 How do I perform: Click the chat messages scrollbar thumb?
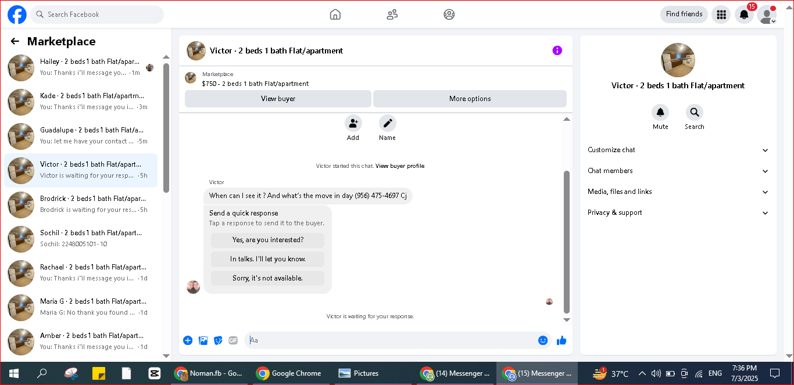(x=567, y=242)
